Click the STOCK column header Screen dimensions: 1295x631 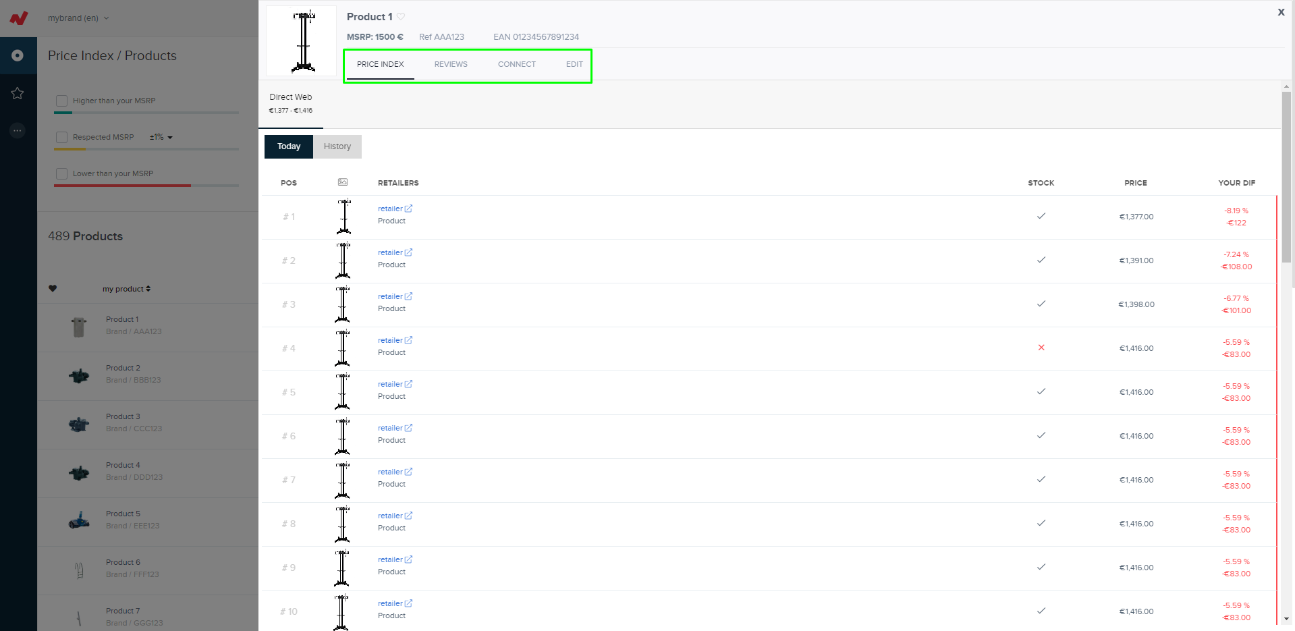[x=1041, y=183]
